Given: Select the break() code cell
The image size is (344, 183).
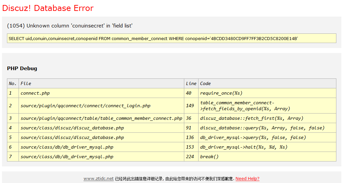Looking at the screenshot, I should 267,157.
